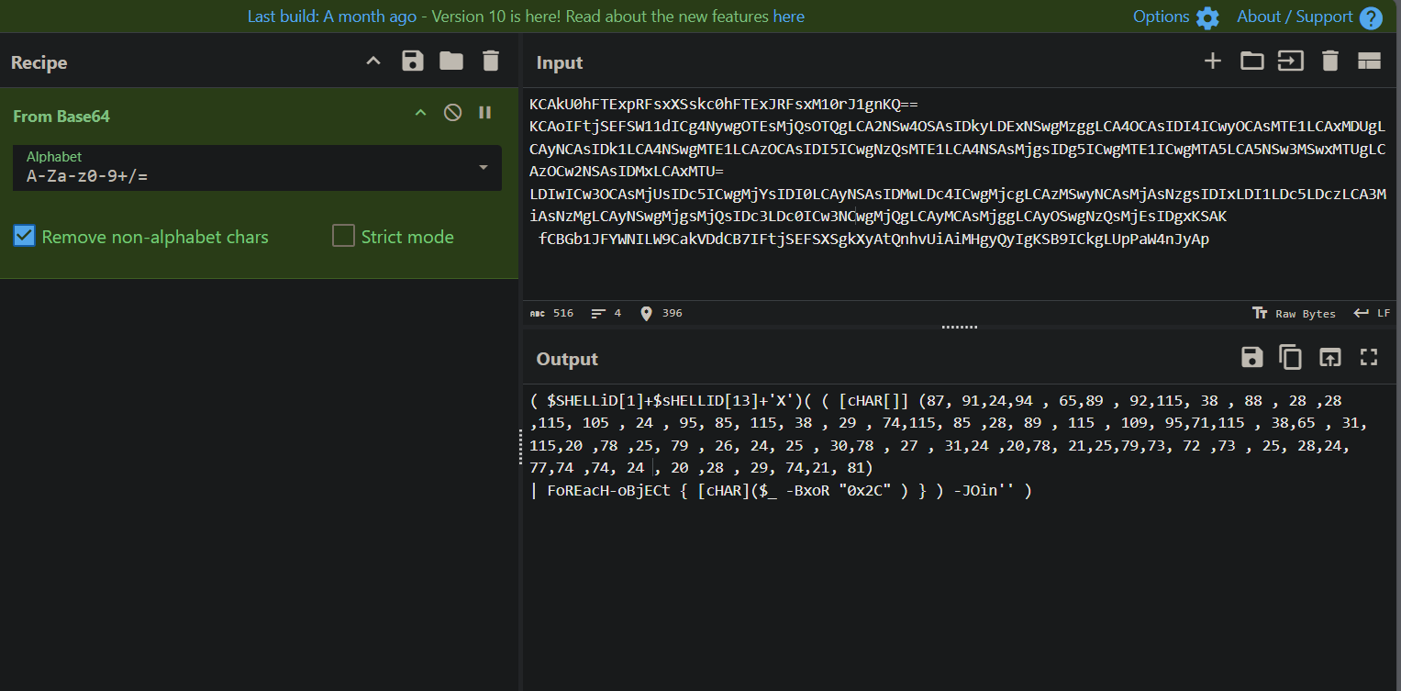Click the FoREacH-oBjECt output line
The width and height of the screenshot is (1401, 691).
tap(782, 491)
